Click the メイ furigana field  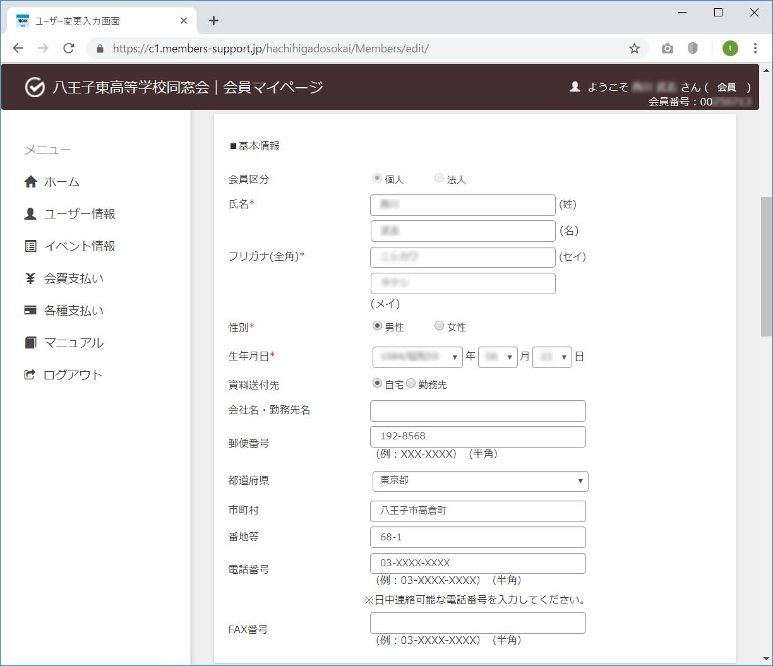pyautogui.click(x=463, y=283)
